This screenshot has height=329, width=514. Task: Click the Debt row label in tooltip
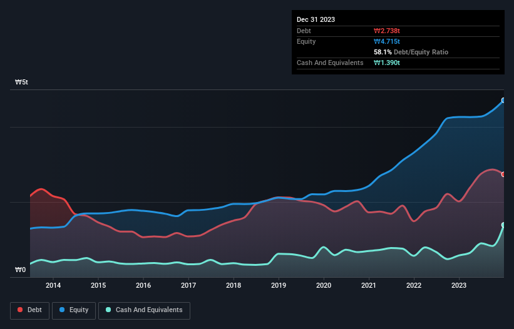tap(304, 31)
